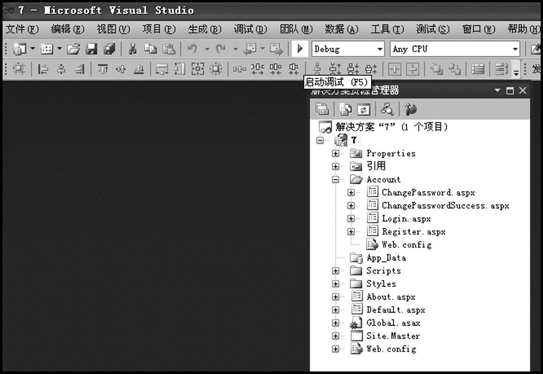The image size is (543, 374).
Task: Open the 调试(D) menu
Action: click(x=251, y=29)
